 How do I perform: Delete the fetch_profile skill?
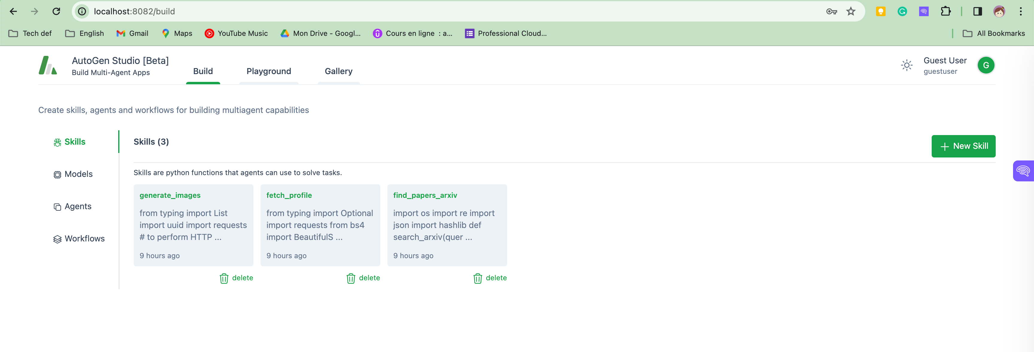(x=363, y=278)
